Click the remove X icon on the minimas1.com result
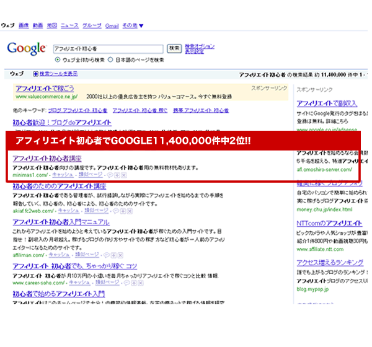 point(124,175)
